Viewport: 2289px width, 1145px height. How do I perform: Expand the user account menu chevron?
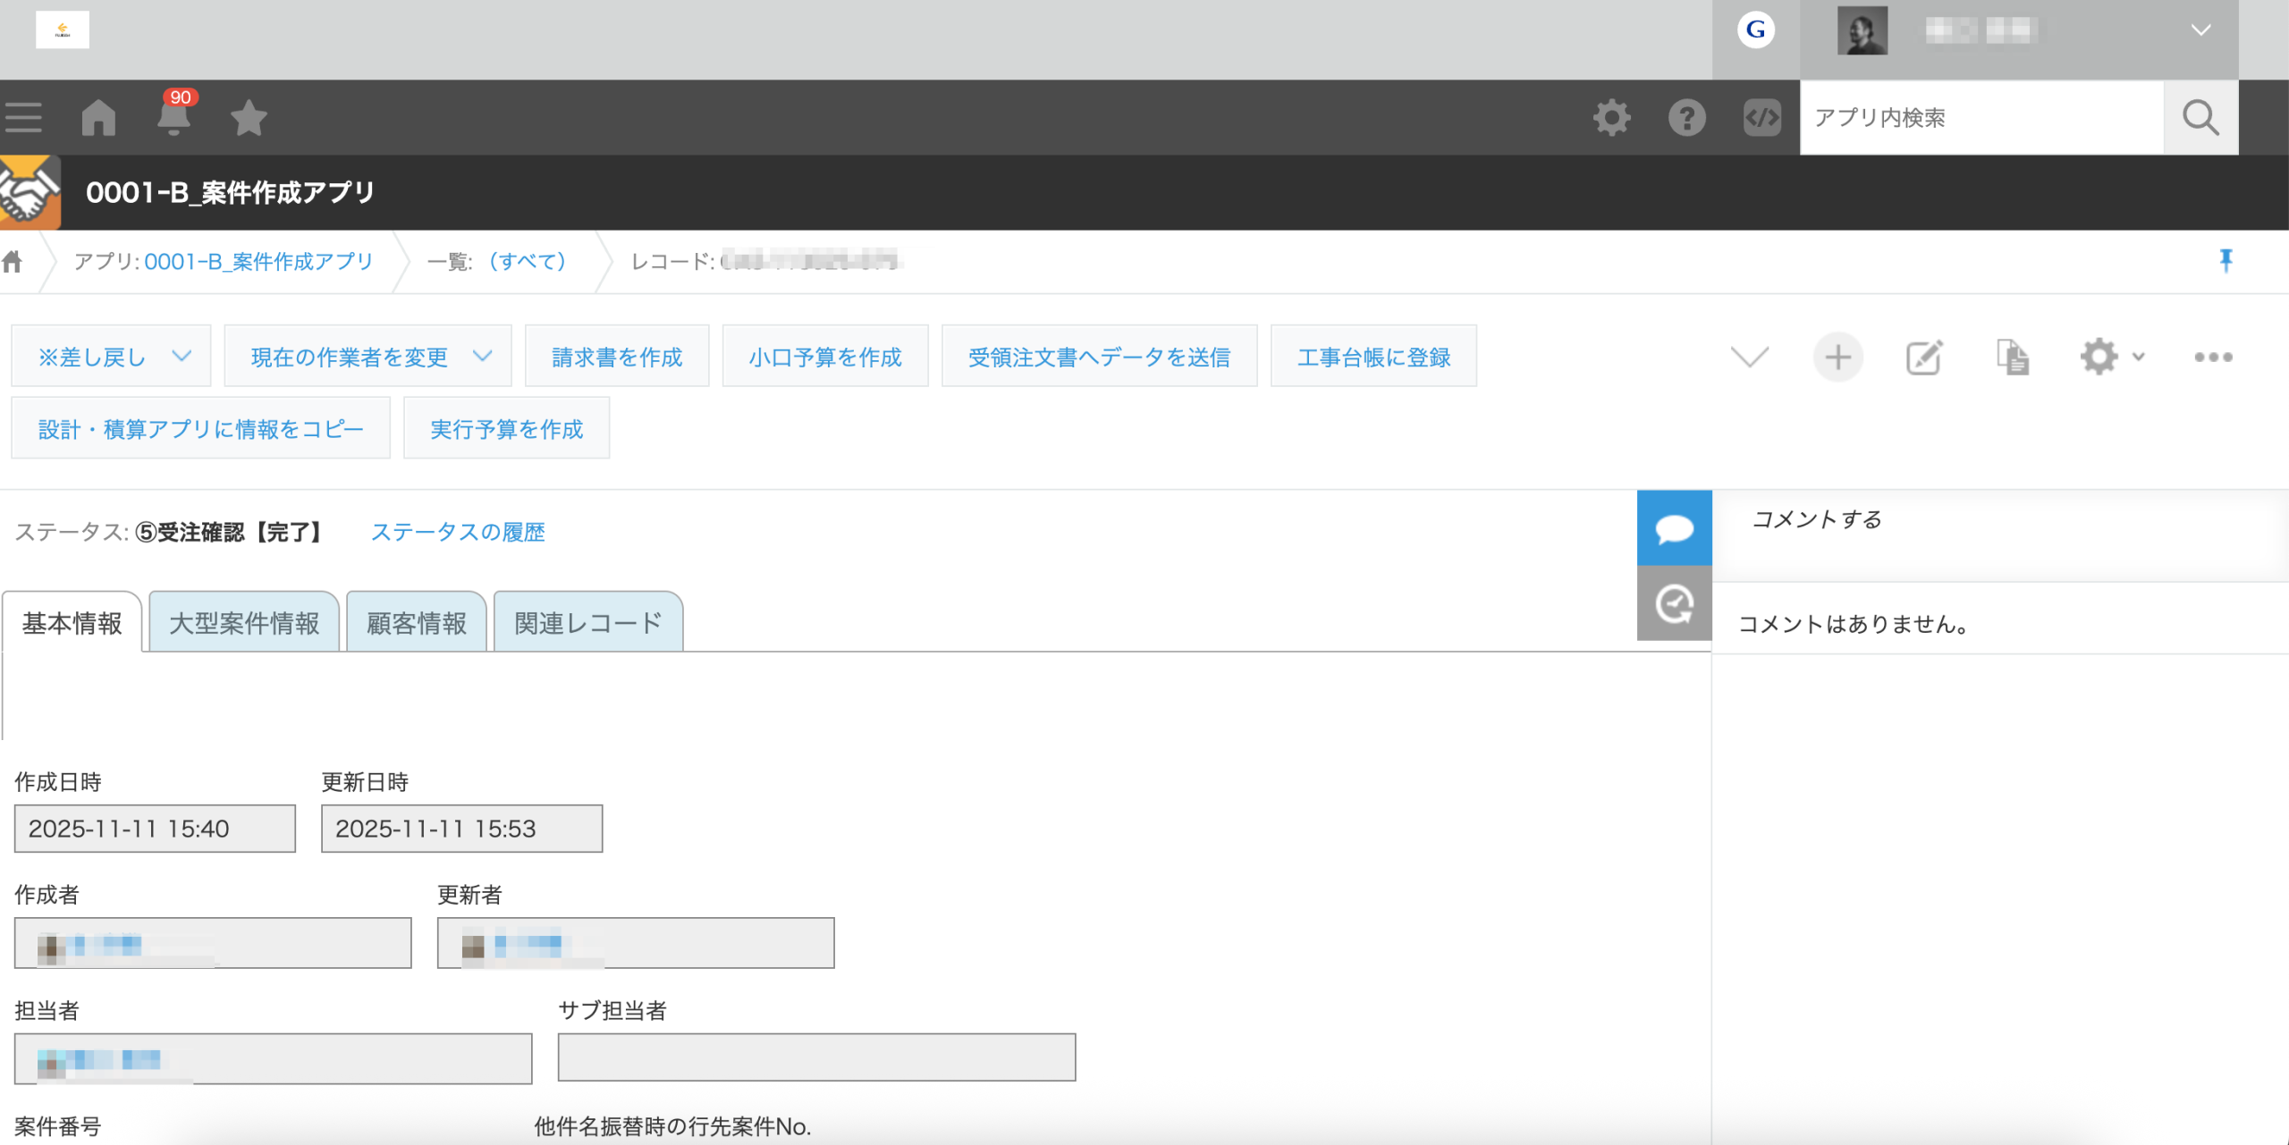click(x=2200, y=30)
